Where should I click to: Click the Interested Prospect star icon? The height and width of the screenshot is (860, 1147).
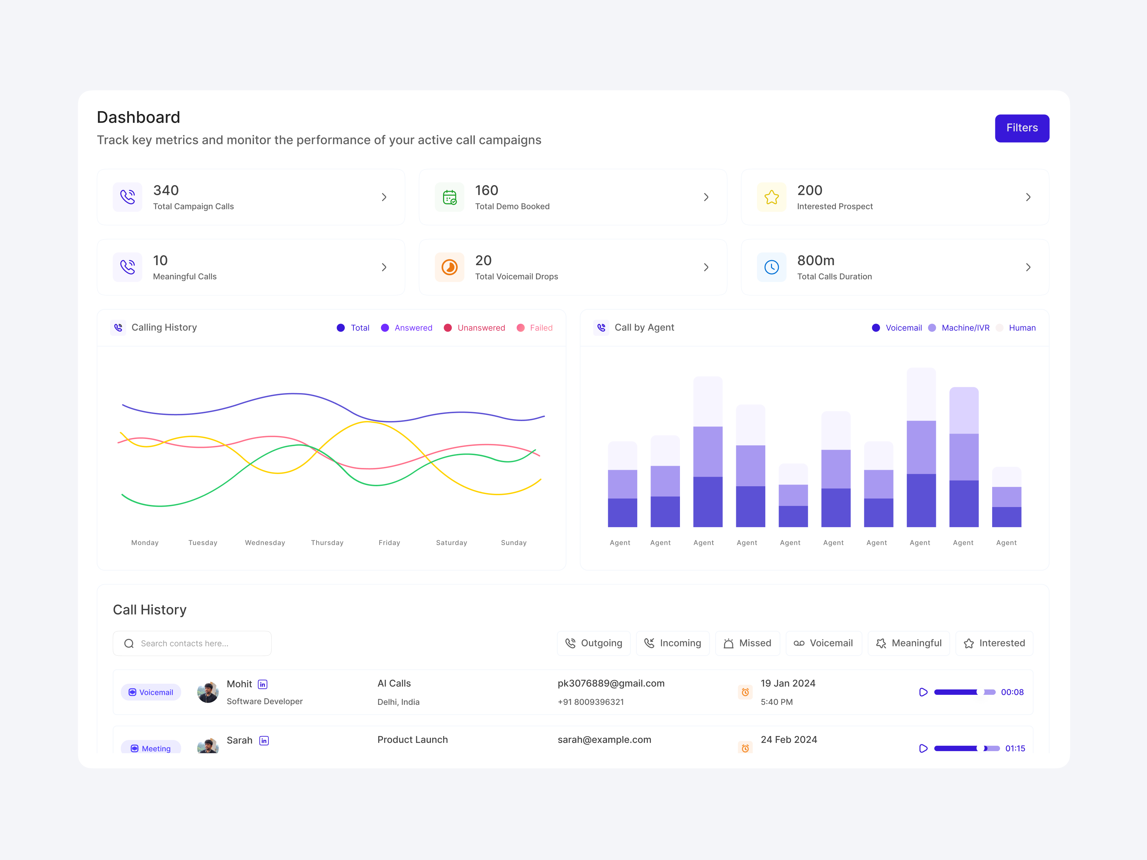pyautogui.click(x=772, y=197)
